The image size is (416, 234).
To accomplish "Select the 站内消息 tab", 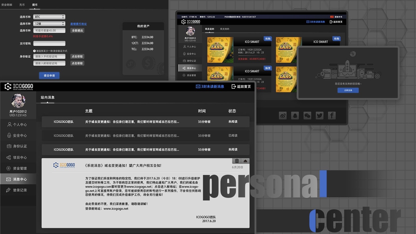I will tap(48, 97).
